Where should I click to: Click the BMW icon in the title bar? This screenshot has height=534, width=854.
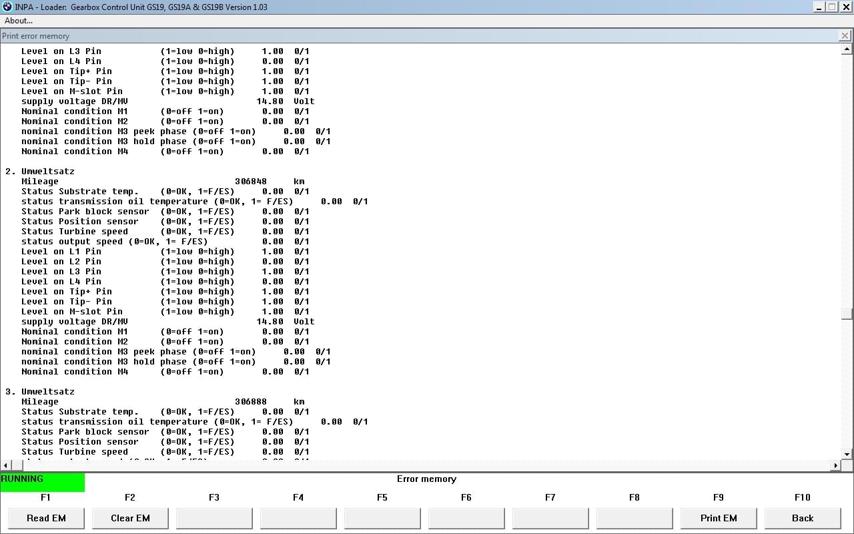[7, 7]
